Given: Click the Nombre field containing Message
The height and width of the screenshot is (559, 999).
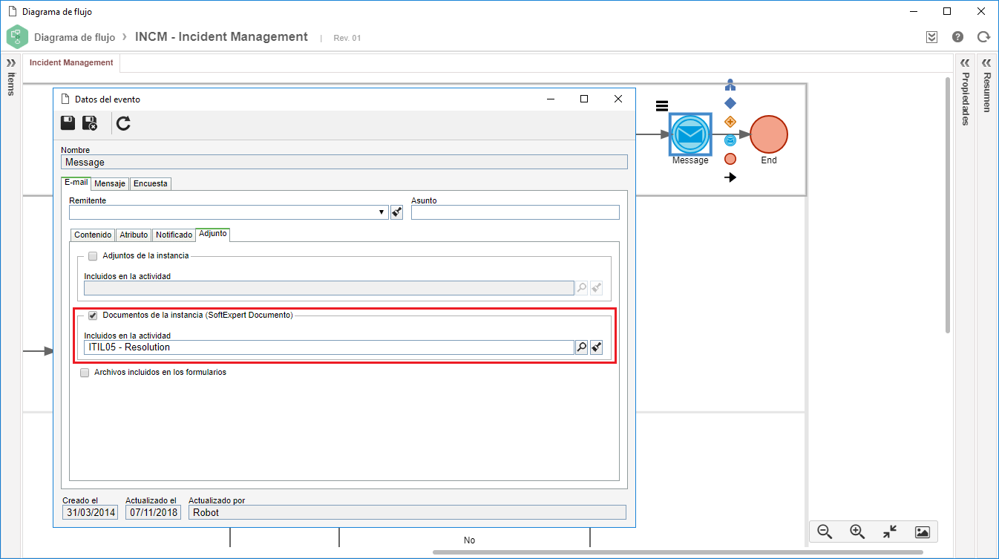Looking at the screenshot, I should coord(344,162).
